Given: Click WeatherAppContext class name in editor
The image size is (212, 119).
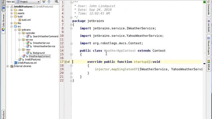Looking at the screenshot, I should 120,51.
